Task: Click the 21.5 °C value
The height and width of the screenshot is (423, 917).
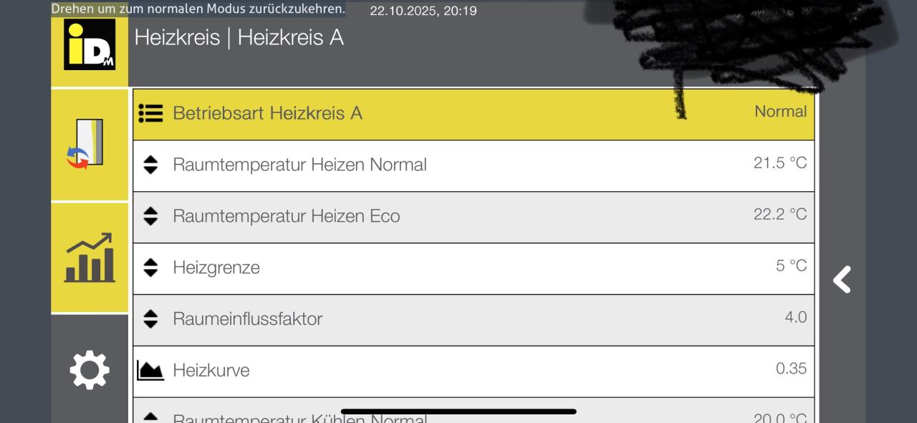Action: 779,163
